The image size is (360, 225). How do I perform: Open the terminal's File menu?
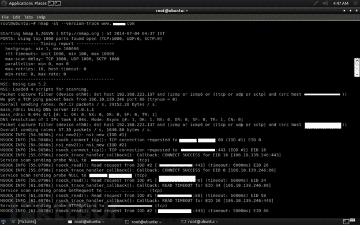click(5, 17)
